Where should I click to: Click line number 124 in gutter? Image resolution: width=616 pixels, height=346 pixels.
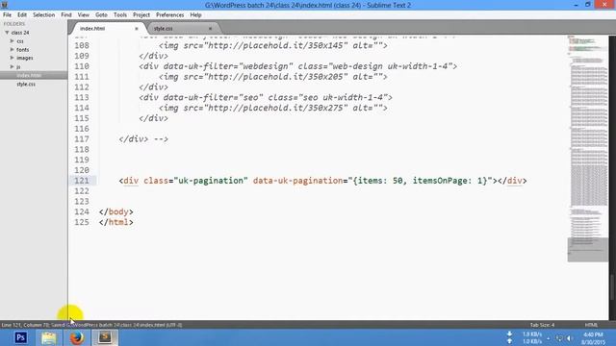click(x=82, y=211)
